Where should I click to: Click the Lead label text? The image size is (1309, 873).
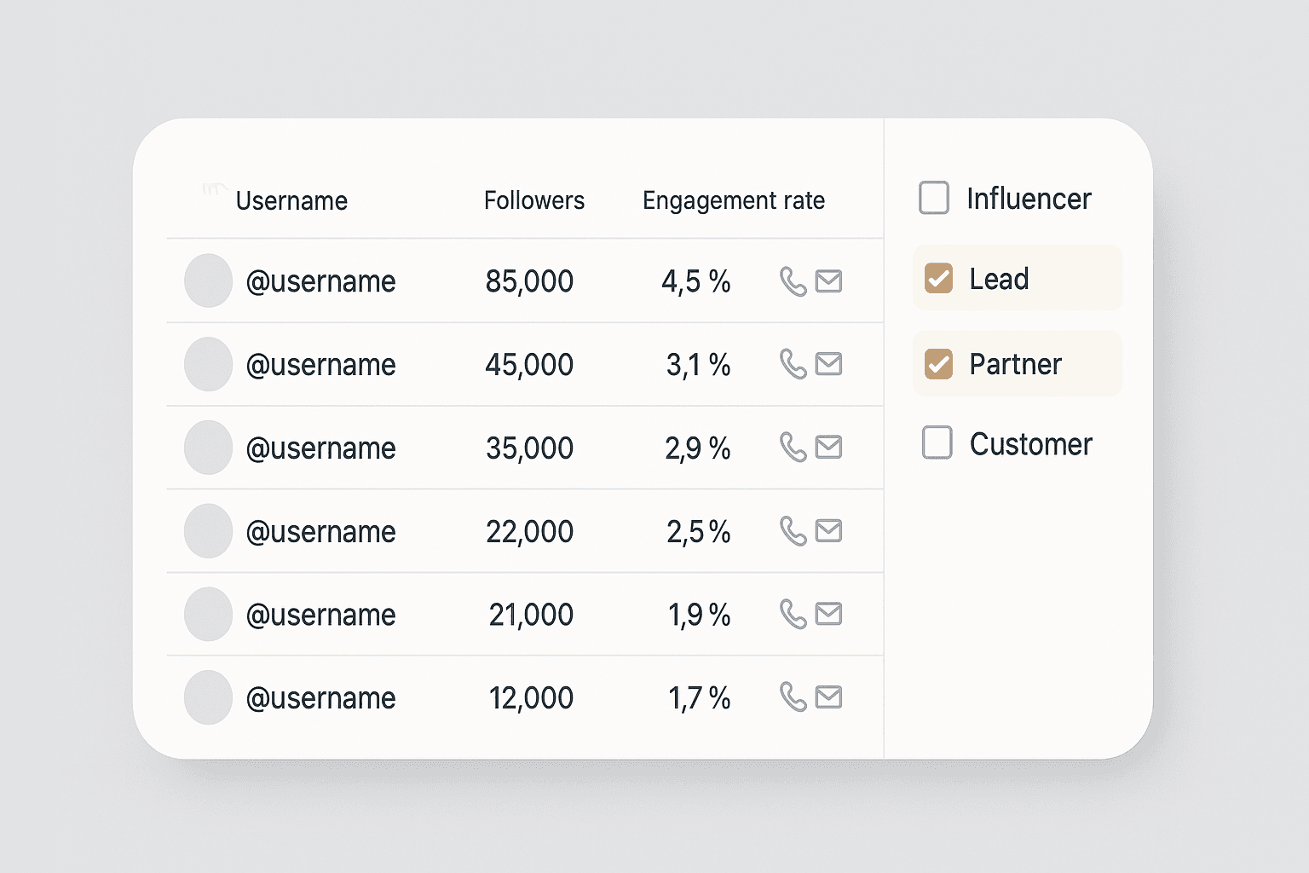999,279
